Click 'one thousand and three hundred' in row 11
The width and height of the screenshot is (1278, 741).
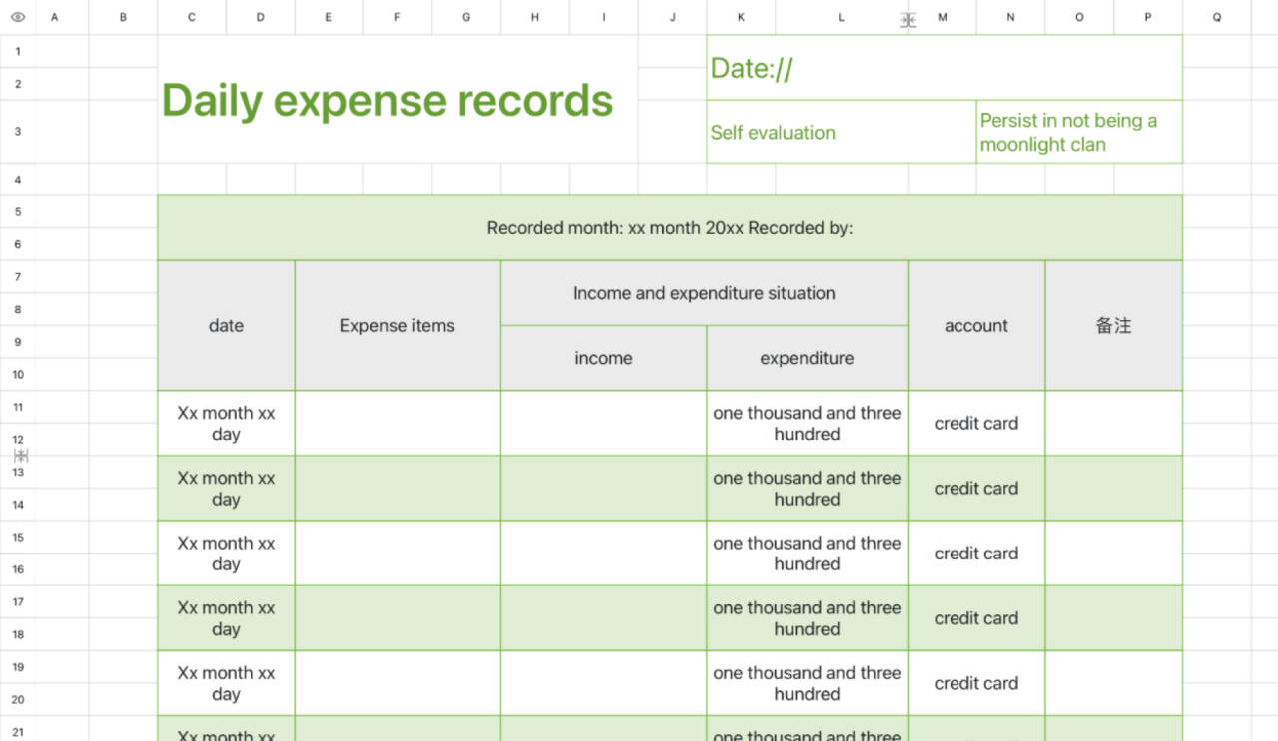click(807, 423)
